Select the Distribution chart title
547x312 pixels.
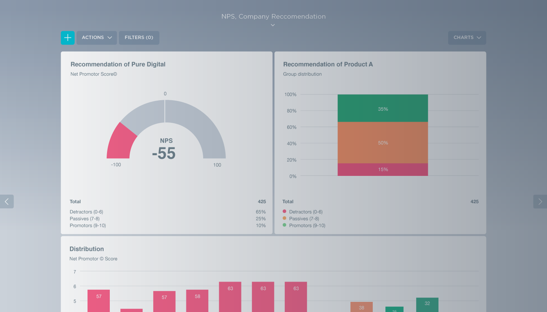click(87, 249)
